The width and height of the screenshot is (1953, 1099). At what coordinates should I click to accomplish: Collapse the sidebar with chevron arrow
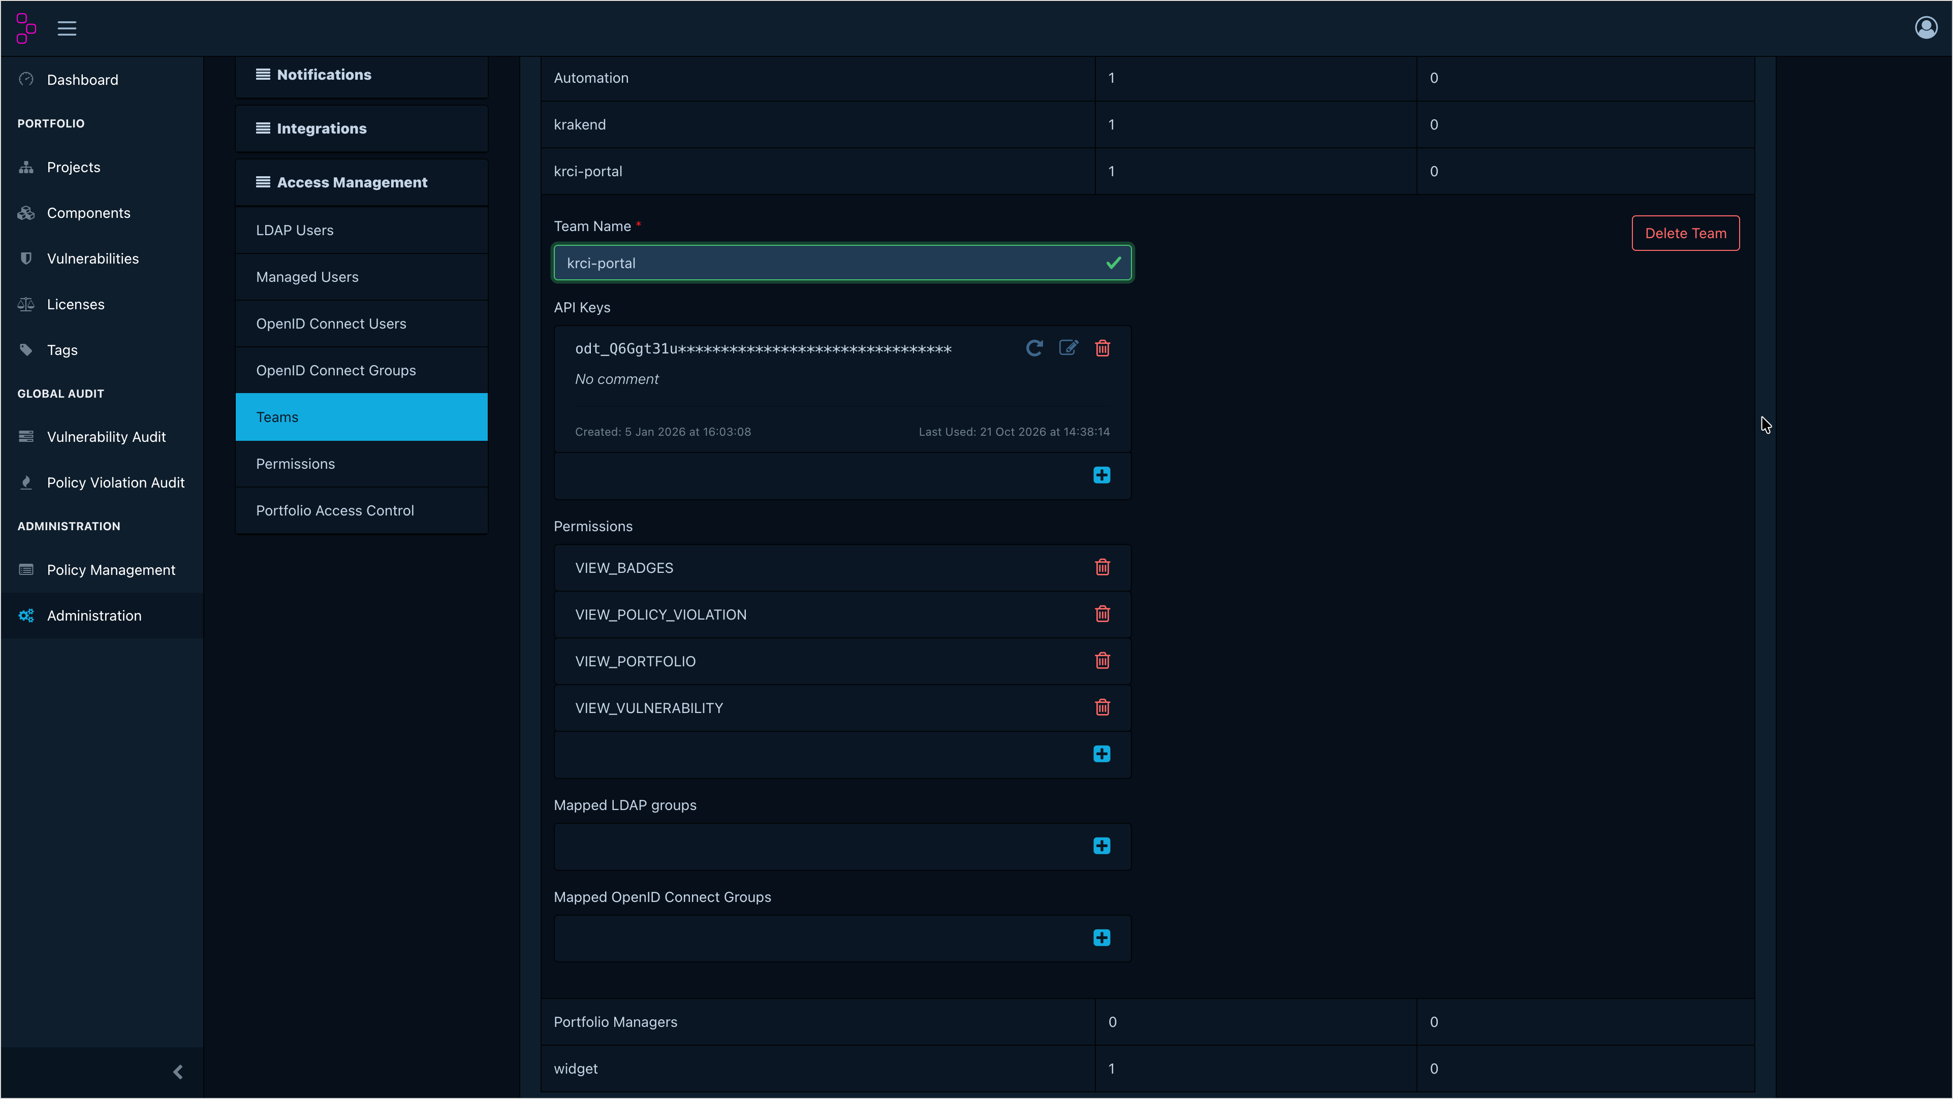178,1072
